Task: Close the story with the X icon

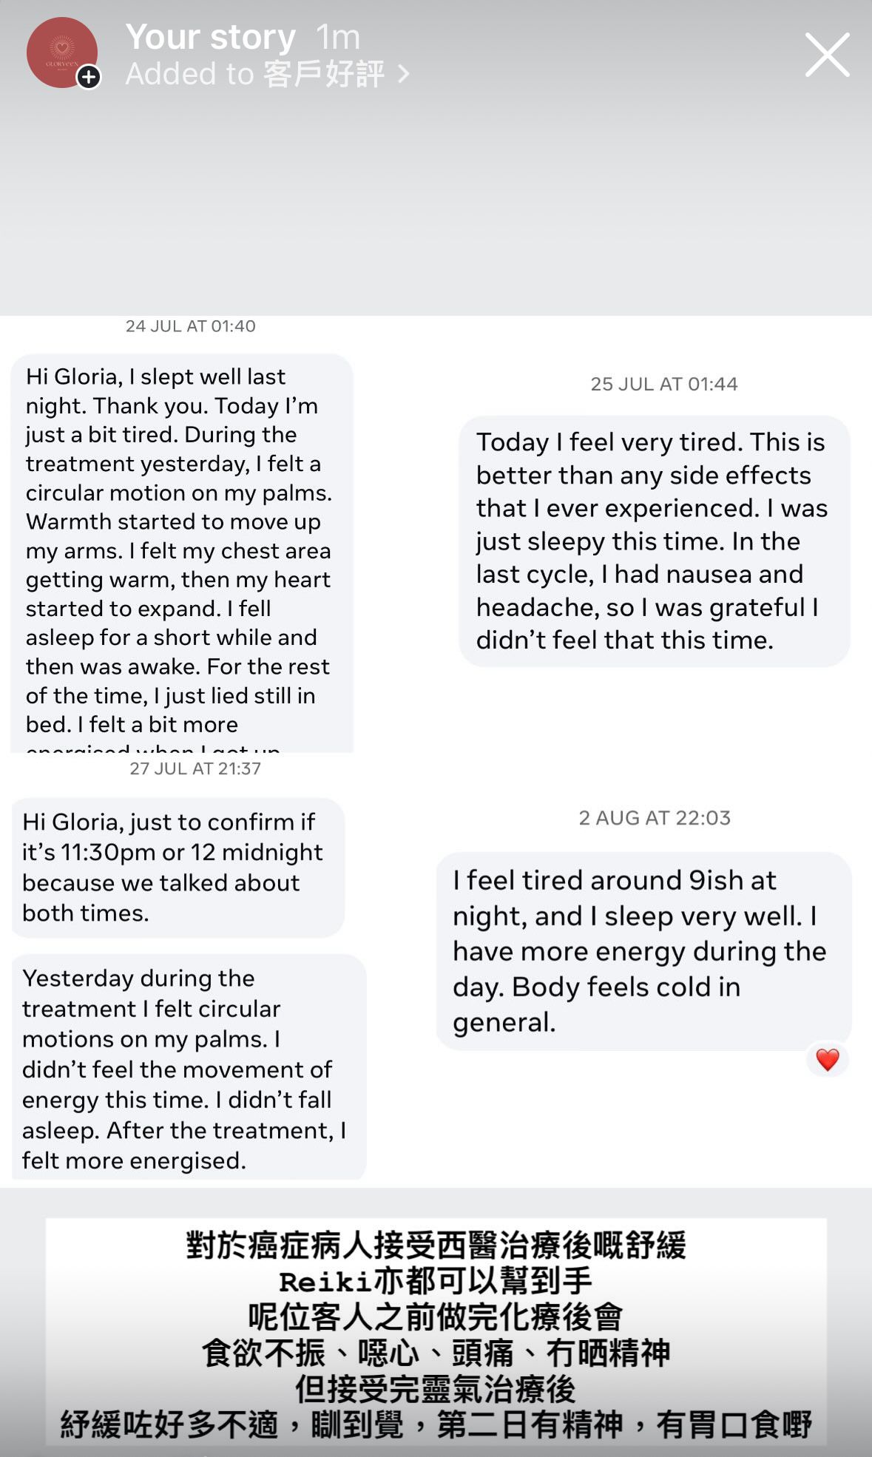Action: [827, 55]
